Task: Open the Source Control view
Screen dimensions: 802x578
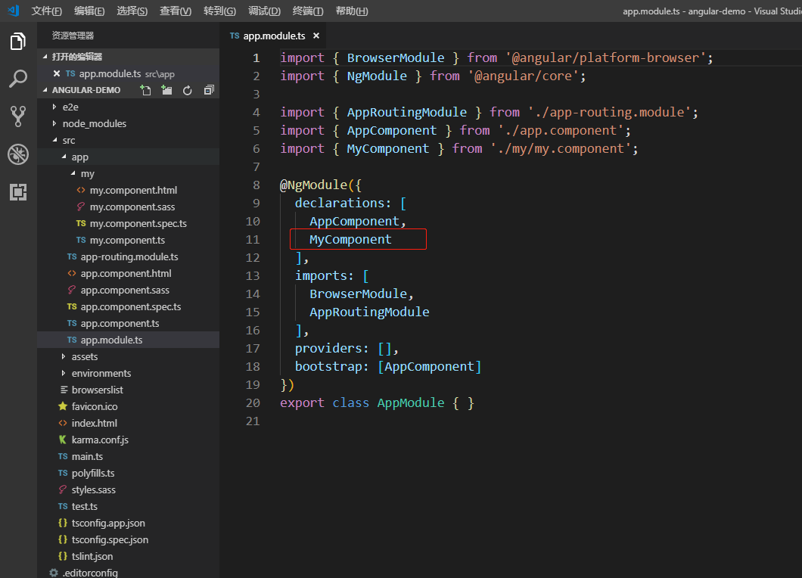Action: point(18,117)
